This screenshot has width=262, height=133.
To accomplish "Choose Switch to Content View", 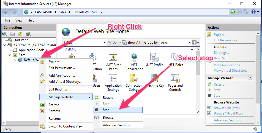I will pos(66,126).
